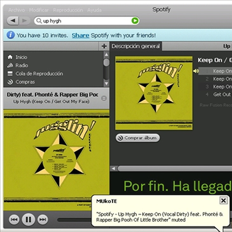Click the plus button for a new playlist
This screenshot has height=232, width=232.
pyautogui.click(x=104, y=46)
